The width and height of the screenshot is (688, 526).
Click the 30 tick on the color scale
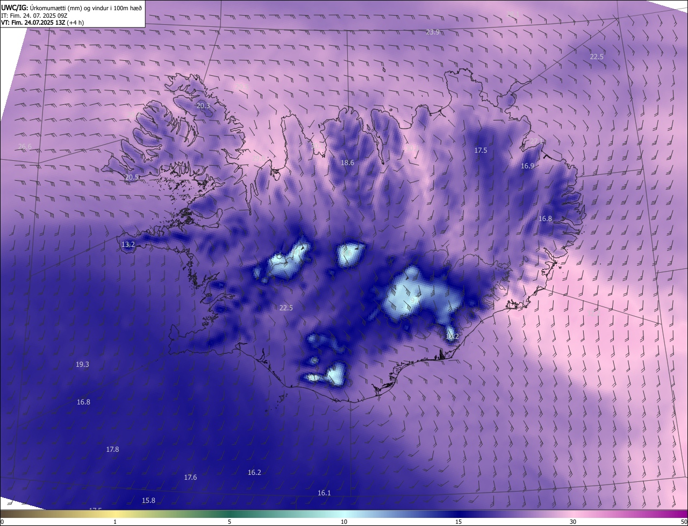click(x=573, y=522)
